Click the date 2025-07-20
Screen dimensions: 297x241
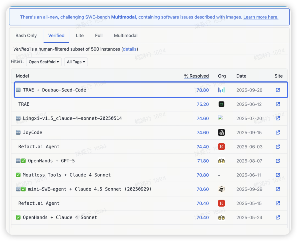coord(249,118)
